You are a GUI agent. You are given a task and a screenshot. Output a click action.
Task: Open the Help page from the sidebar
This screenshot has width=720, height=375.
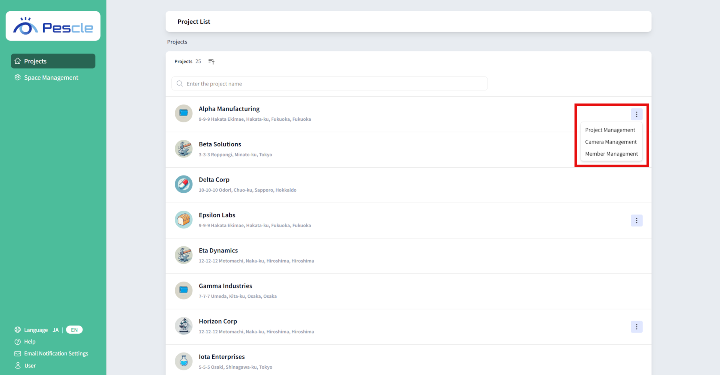tap(29, 342)
